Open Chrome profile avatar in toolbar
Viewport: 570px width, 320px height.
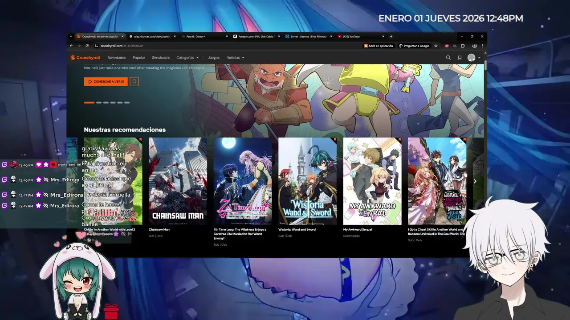click(x=475, y=46)
